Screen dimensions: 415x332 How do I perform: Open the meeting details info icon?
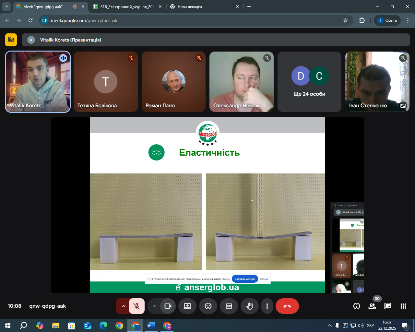point(357,306)
